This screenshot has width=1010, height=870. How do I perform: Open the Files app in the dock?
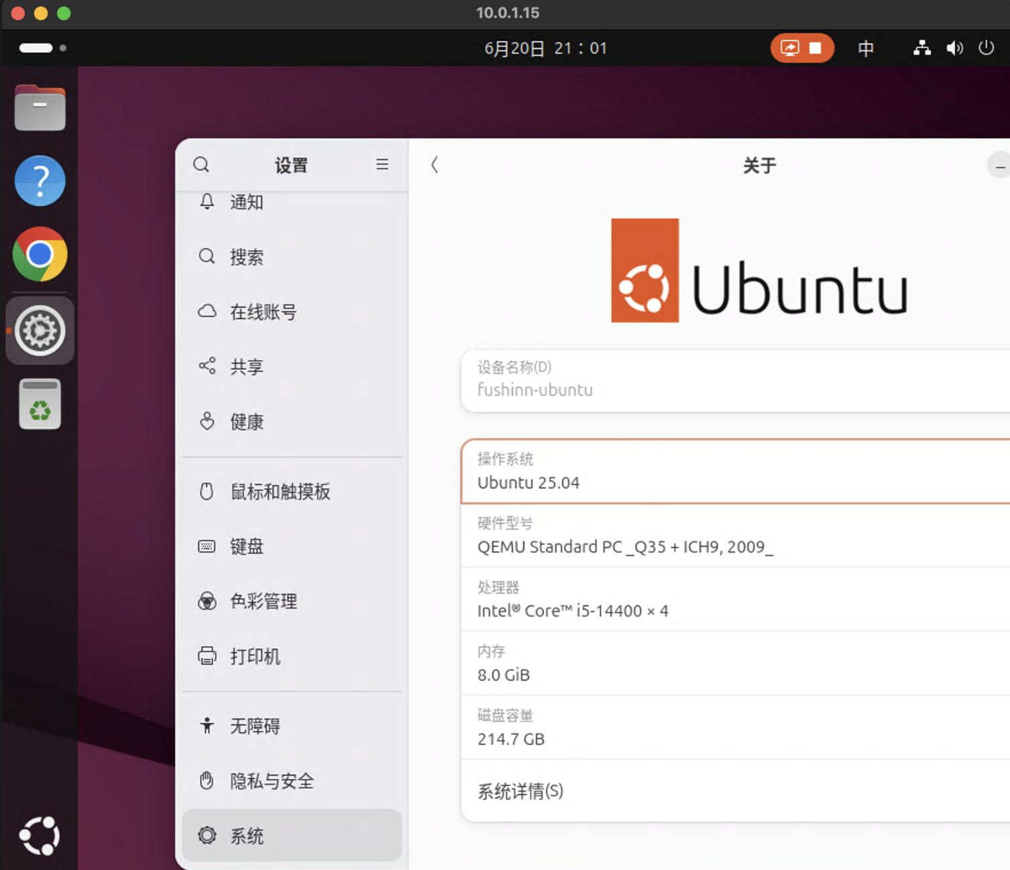point(40,108)
